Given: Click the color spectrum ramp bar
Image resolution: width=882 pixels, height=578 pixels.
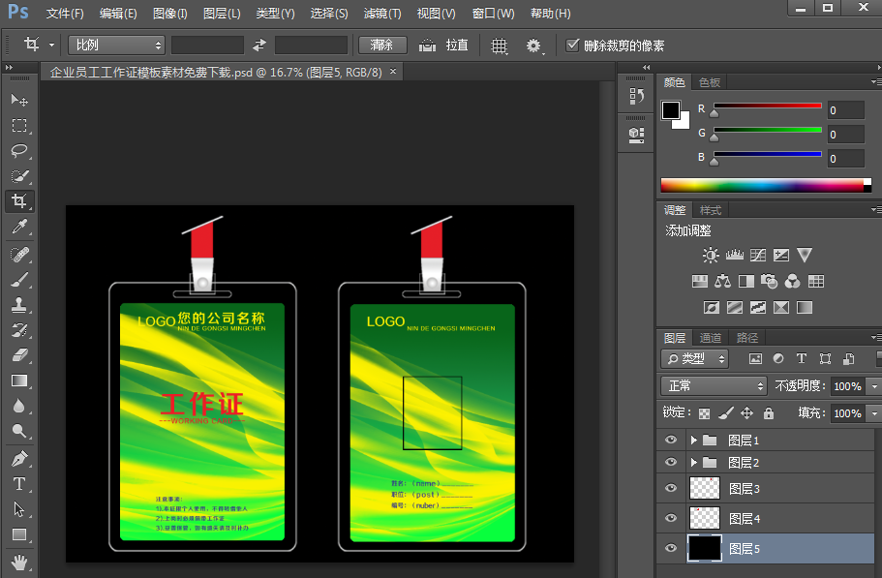Looking at the screenshot, I should (x=761, y=185).
